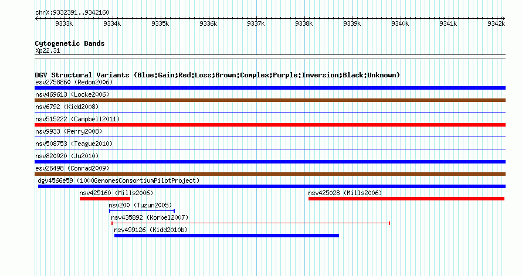Click the 9336k ruler position
This screenshot has height=276, width=522.
tap(208, 23)
